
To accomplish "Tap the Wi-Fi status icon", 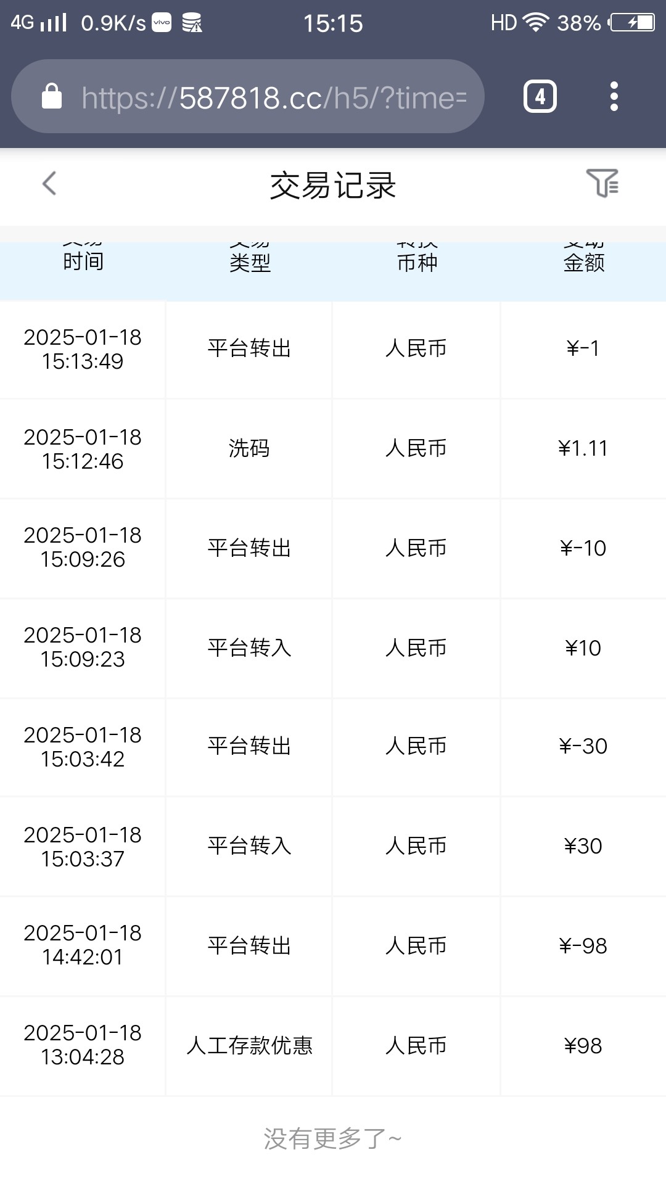I will (x=535, y=23).
